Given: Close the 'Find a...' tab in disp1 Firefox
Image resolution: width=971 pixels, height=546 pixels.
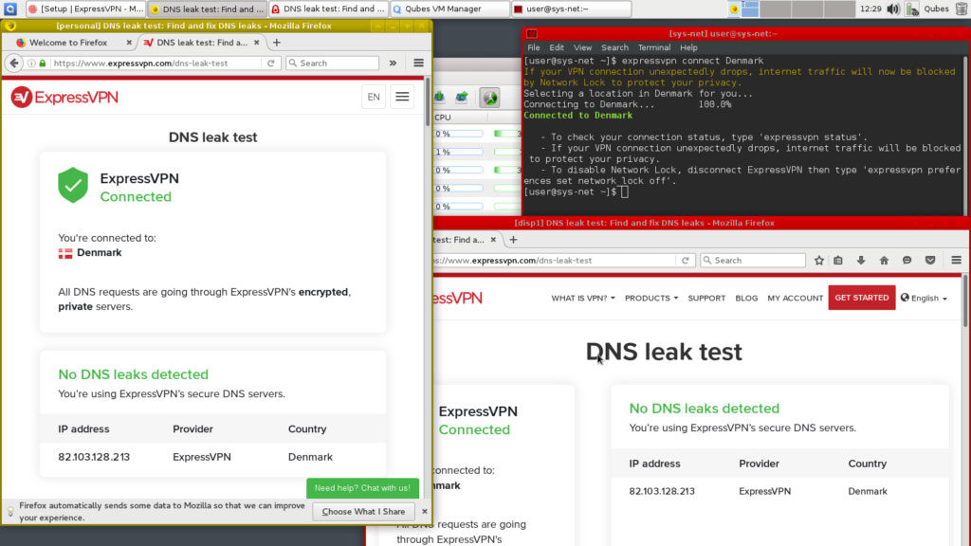Looking at the screenshot, I should pyautogui.click(x=493, y=240).
